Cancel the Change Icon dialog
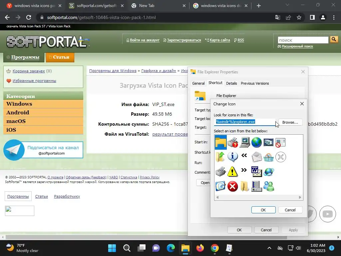341x256 pixels. [290, 210]
